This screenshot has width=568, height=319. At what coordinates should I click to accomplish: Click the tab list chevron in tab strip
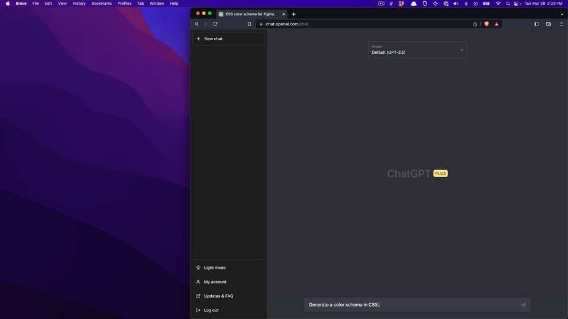point(562,14)
